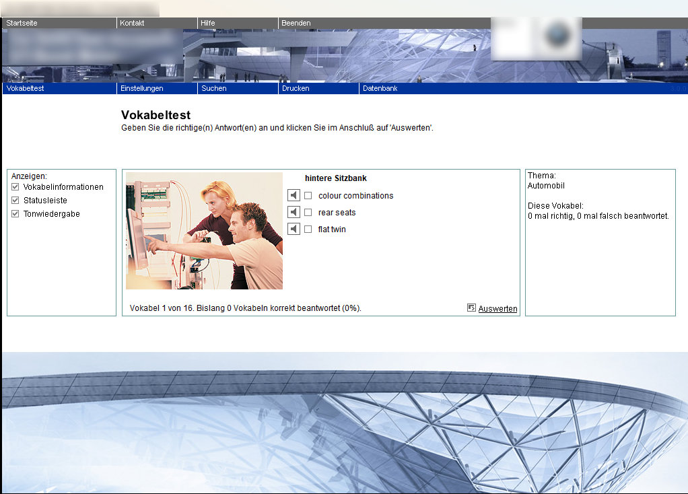This screenshot has width=688, height=494.
Task: Check the 'flat twin' answer box
Action: pos(308,230)
